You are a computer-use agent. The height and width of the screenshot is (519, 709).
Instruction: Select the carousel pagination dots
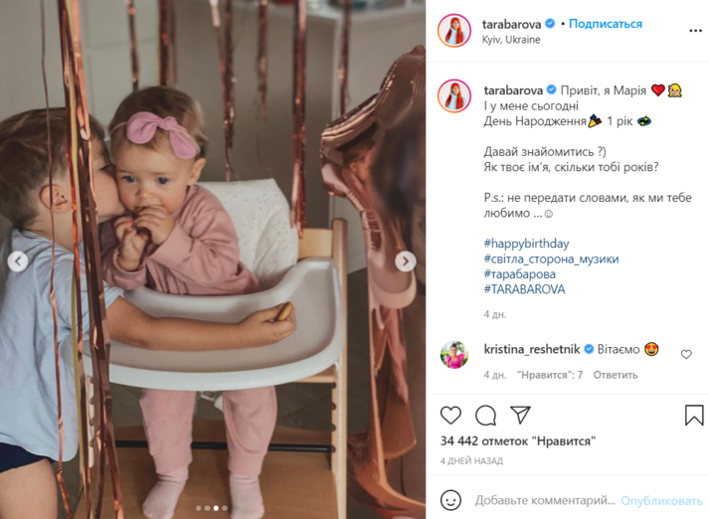(212, 508)
